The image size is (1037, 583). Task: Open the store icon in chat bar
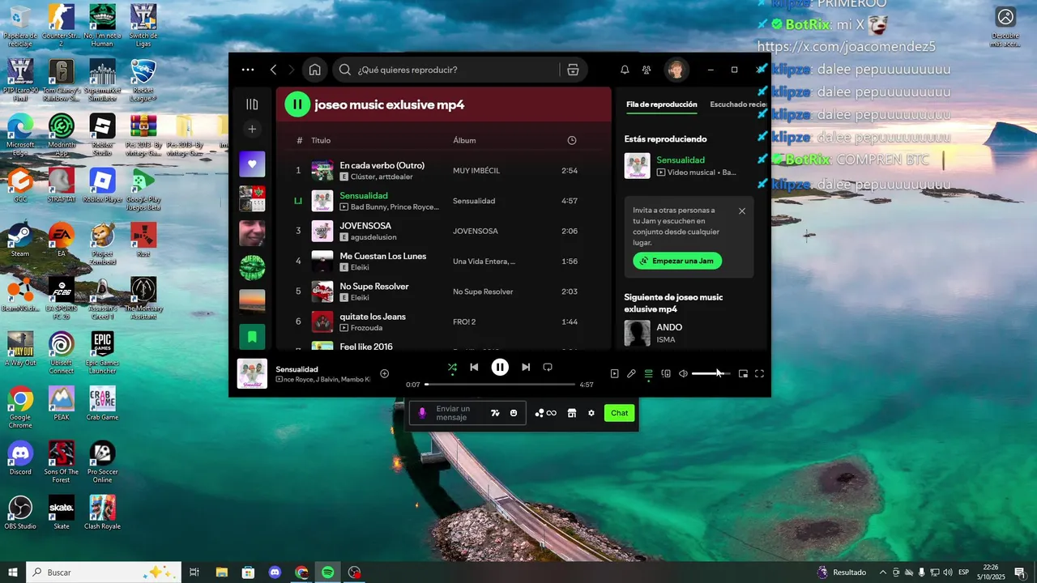(x=571, y=413)
